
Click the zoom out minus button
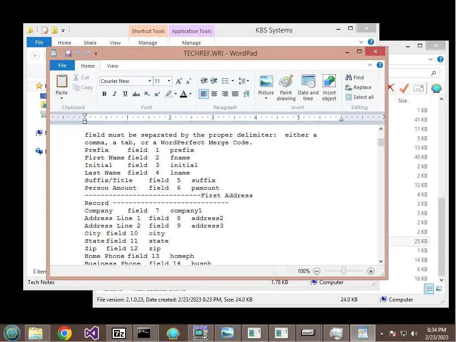[317, 271]
